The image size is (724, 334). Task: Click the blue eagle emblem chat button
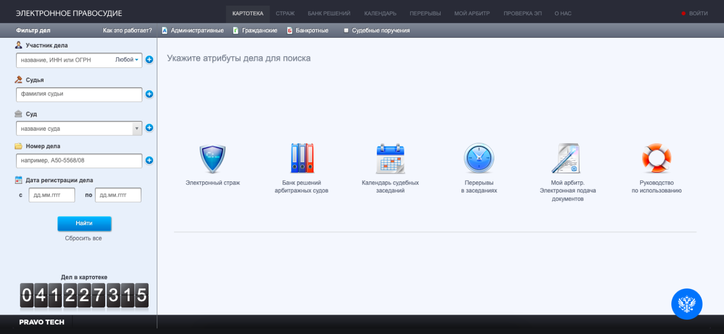pyautogui.click(x=686, y=304)
